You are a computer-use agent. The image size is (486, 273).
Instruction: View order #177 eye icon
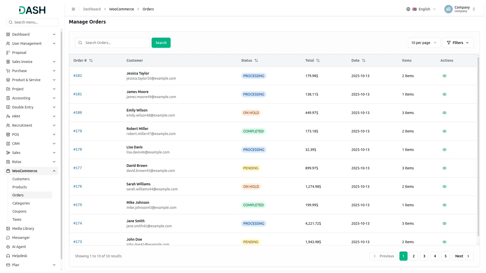pyautogui.click(x=444, y=168)
